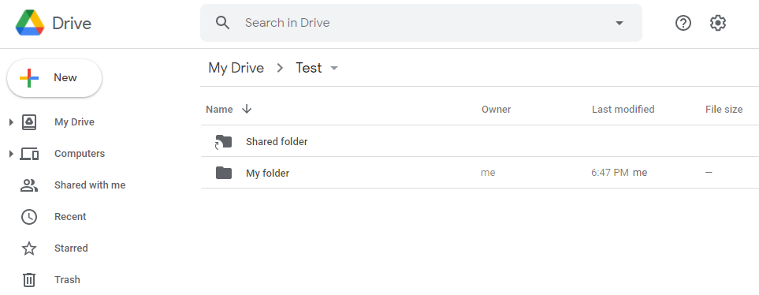Click the Trash bin icon

click(29, 280)
